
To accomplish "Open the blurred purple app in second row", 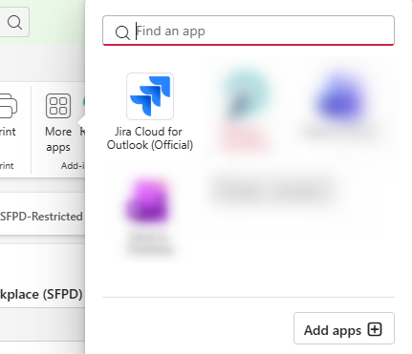I will pos(147,200).
